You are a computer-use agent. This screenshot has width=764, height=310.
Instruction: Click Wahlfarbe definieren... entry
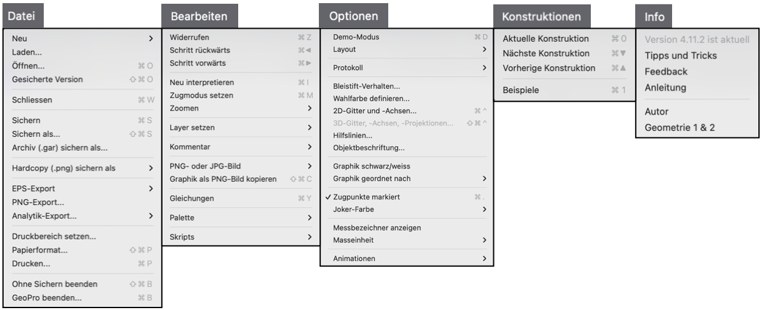click(371, 98)
